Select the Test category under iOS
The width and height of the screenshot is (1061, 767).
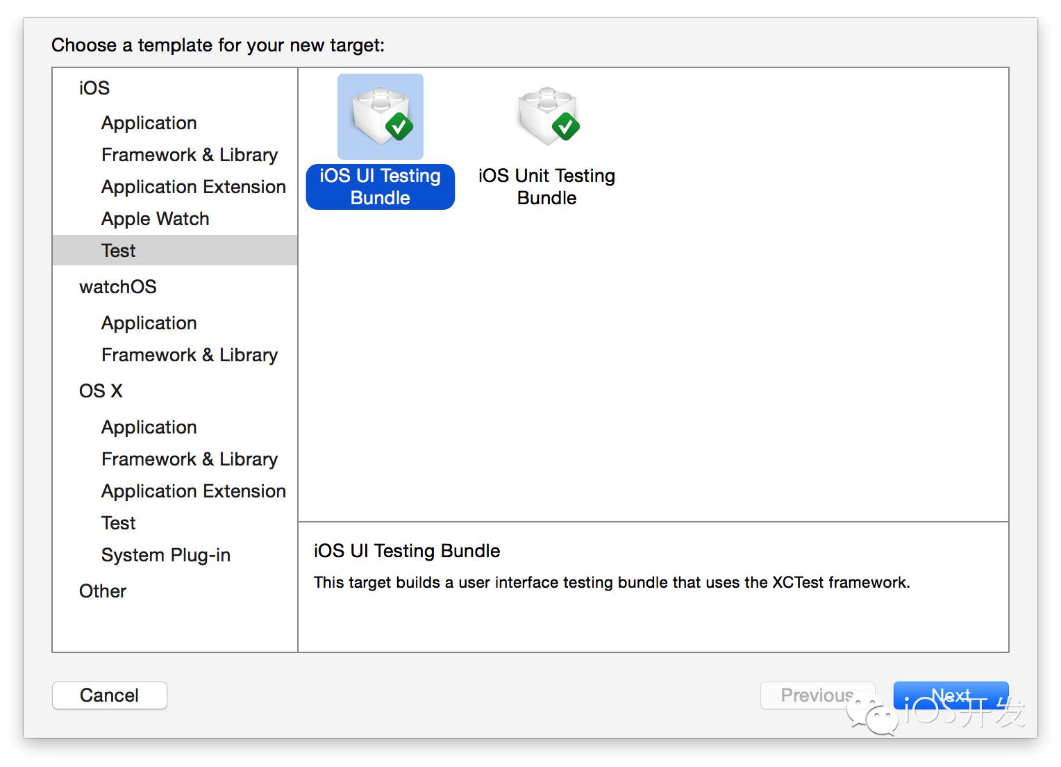point(175,250)
